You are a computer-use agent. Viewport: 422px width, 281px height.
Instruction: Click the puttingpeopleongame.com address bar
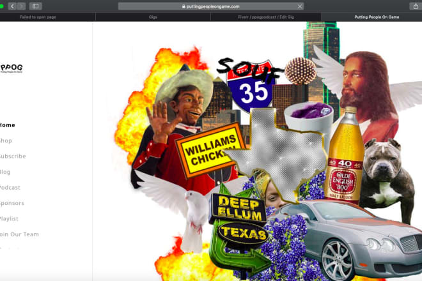tap(211, 6)
